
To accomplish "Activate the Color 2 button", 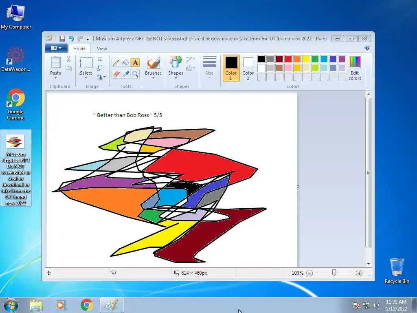I will (248, 68).
